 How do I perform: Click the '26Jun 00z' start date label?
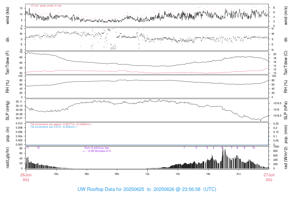(26, 177)
